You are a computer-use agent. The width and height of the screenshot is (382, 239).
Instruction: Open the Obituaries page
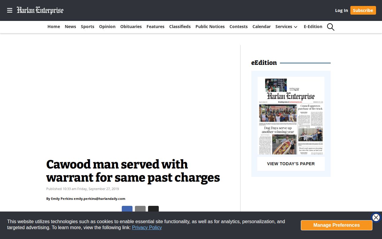(x=131, y=27)
